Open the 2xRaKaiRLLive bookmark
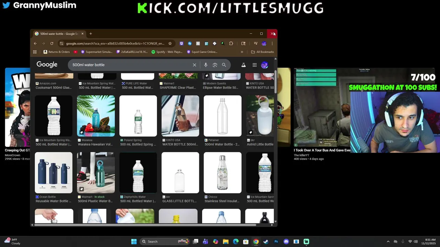440x247 pixels. [x=132, y=52]
